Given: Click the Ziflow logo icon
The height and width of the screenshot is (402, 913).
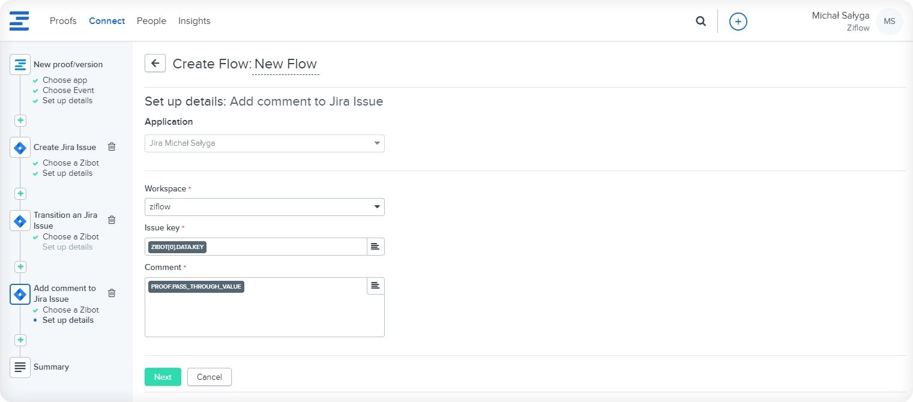Looking at the screenshot, I should coord(20,20).
